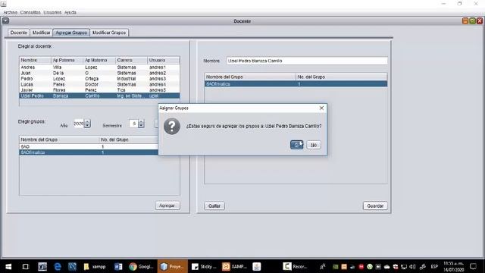Select the Agregar Grupos tab

pos(71,33)
